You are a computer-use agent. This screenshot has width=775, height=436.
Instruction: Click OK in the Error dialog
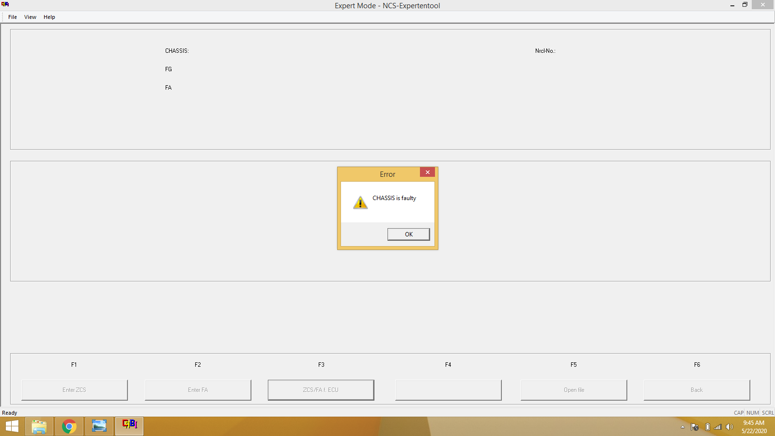click(x=408, y=234)
